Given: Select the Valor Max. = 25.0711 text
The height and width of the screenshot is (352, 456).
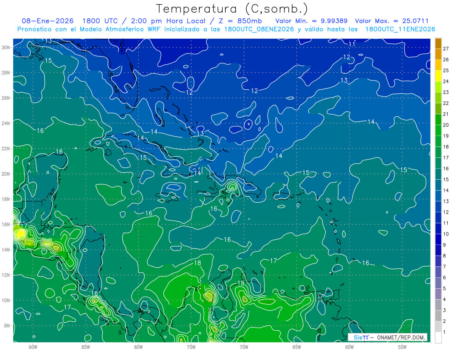Looking at the screenshot, I should click(x=392, y=21).
